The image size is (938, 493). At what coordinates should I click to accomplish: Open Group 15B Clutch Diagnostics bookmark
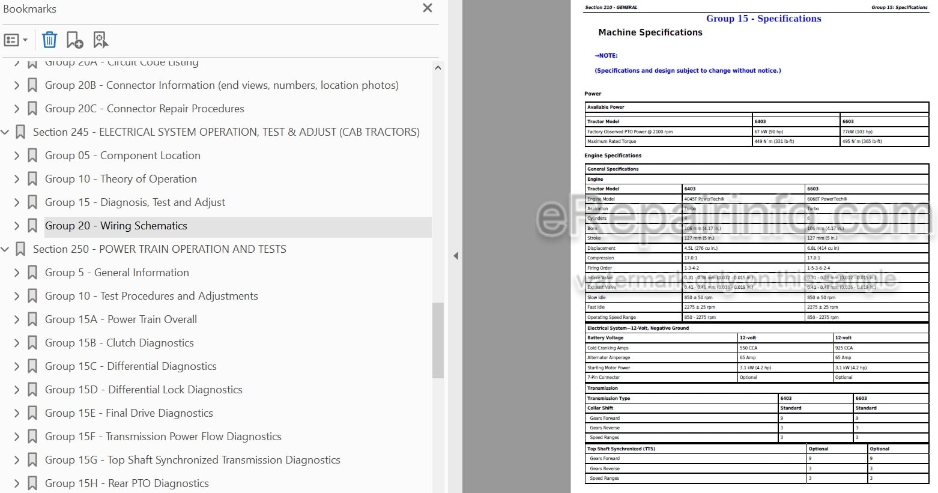pyautogui.click(x=120, y=343)
